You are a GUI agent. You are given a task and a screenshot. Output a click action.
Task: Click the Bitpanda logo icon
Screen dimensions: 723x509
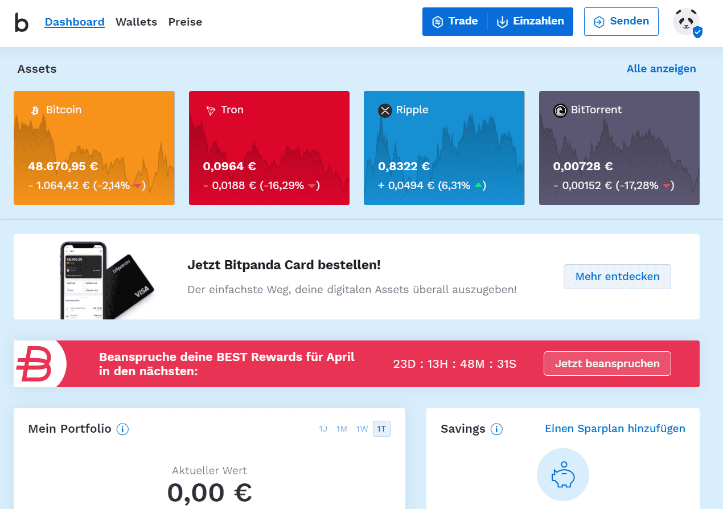(x=22, y=22)
